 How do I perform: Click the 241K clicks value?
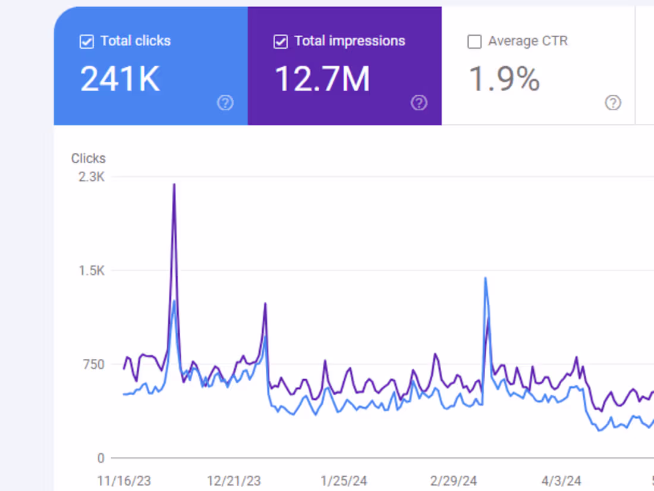(120, 78)
